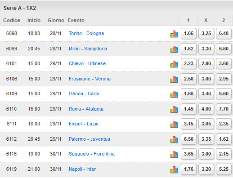Choose away odds 3.60 for Chievo - Udinese
This screenshot has width=233, height=178.
pos(224,63)
